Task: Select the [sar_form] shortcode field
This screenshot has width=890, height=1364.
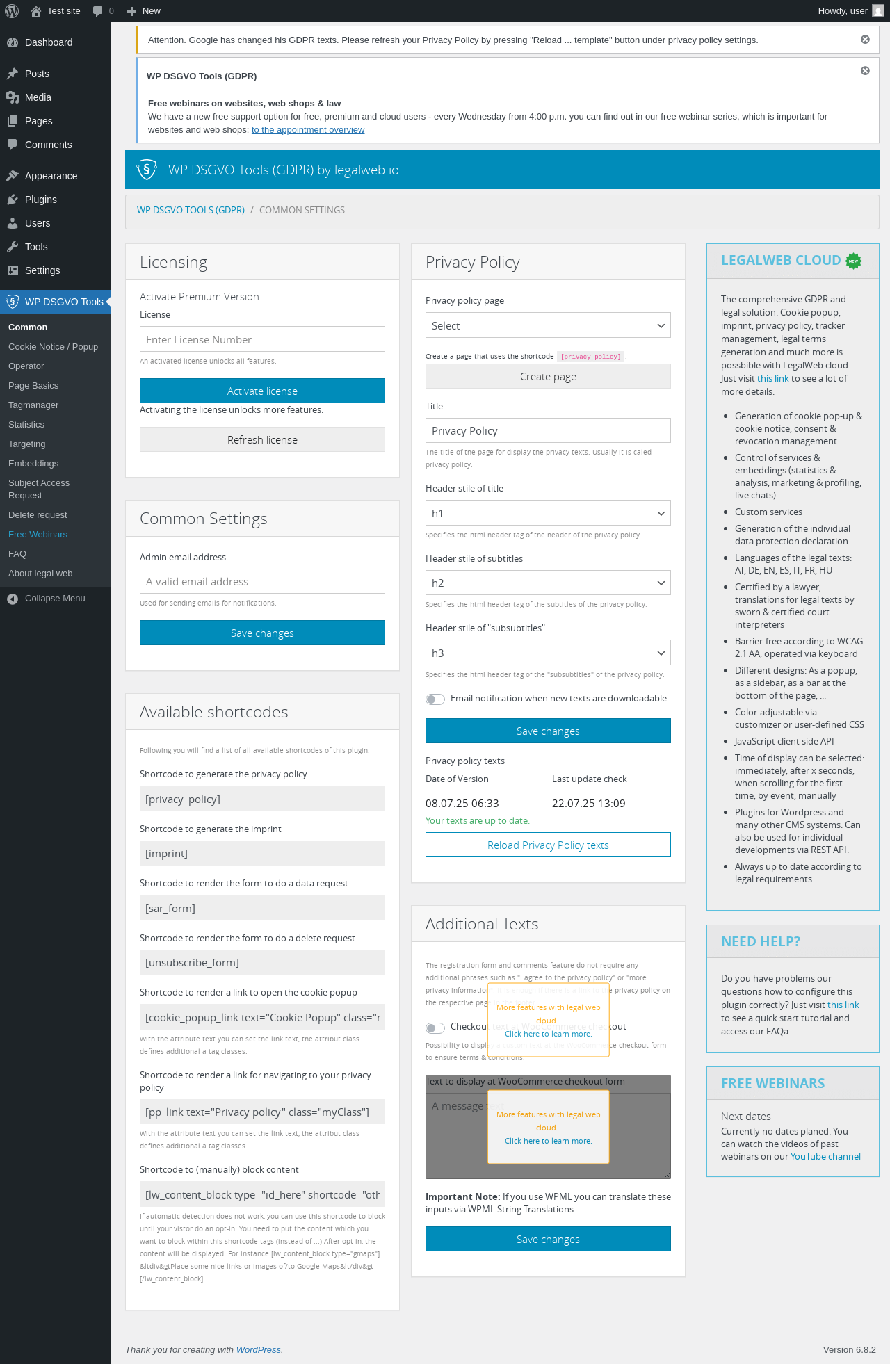Action: (x=262, y=908)
